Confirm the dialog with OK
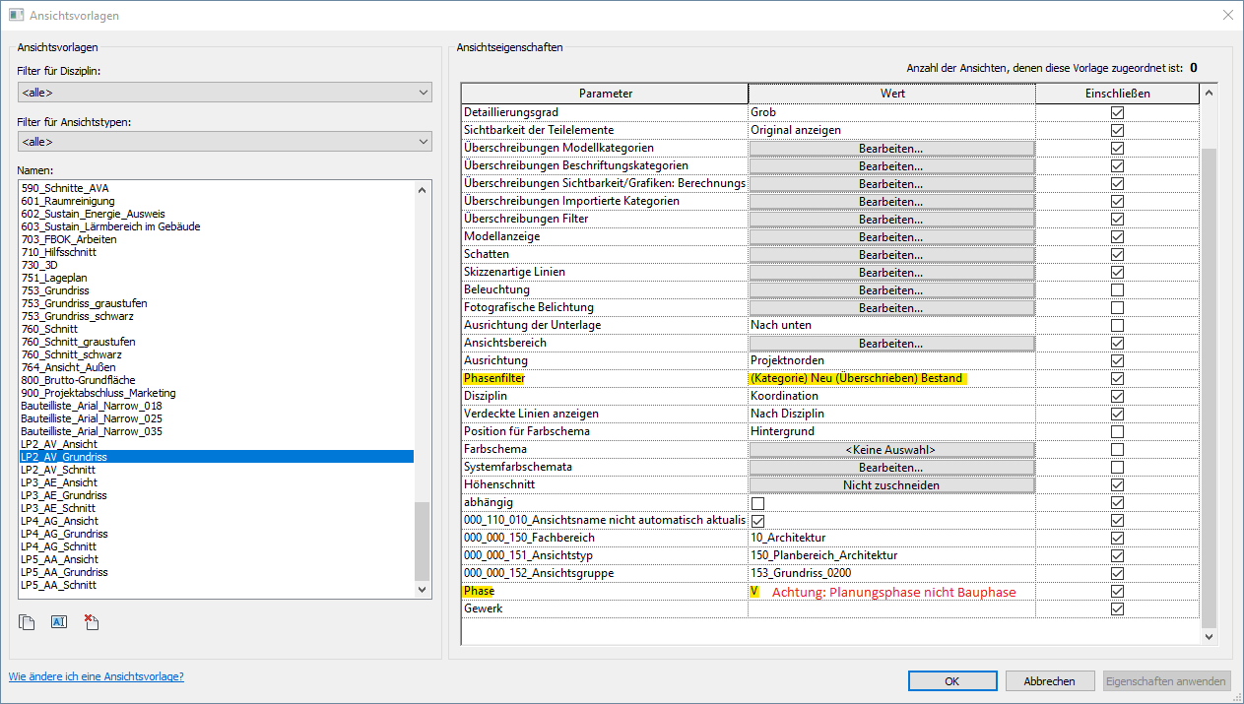 951,681
